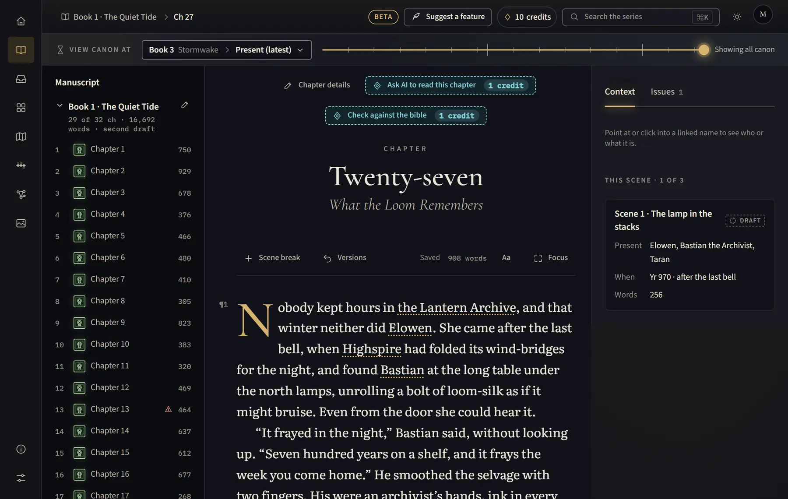Screen dimensions: 788x499
Task: Click the Chapter 1 document icon
Action: 79,150
